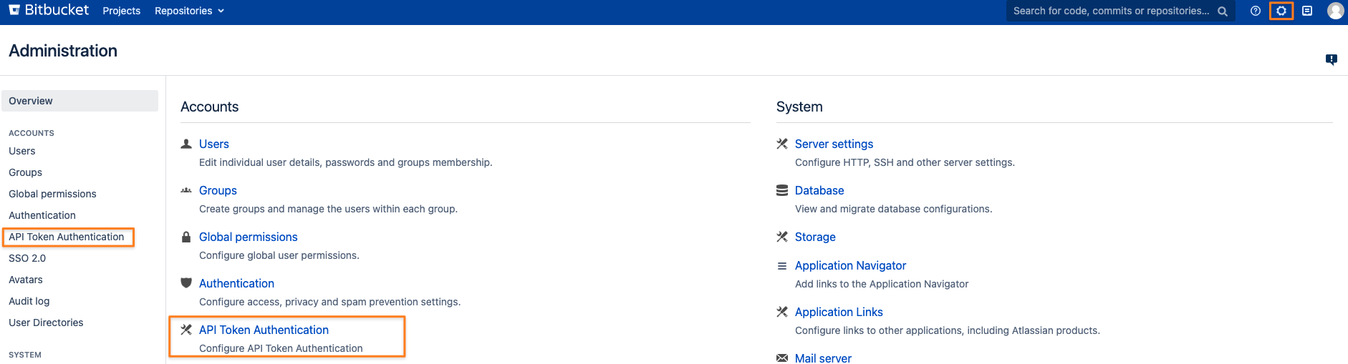This screenshot has width=1348, height=364.
Task: Open API Token Authentication in sidebar
Action: pyautogui.click(x=67, y=237)
